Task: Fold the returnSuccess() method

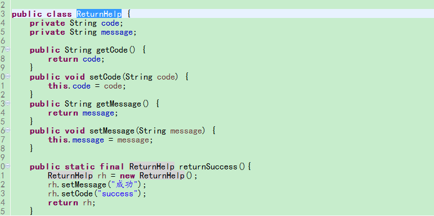Action: tap(8, 166)
